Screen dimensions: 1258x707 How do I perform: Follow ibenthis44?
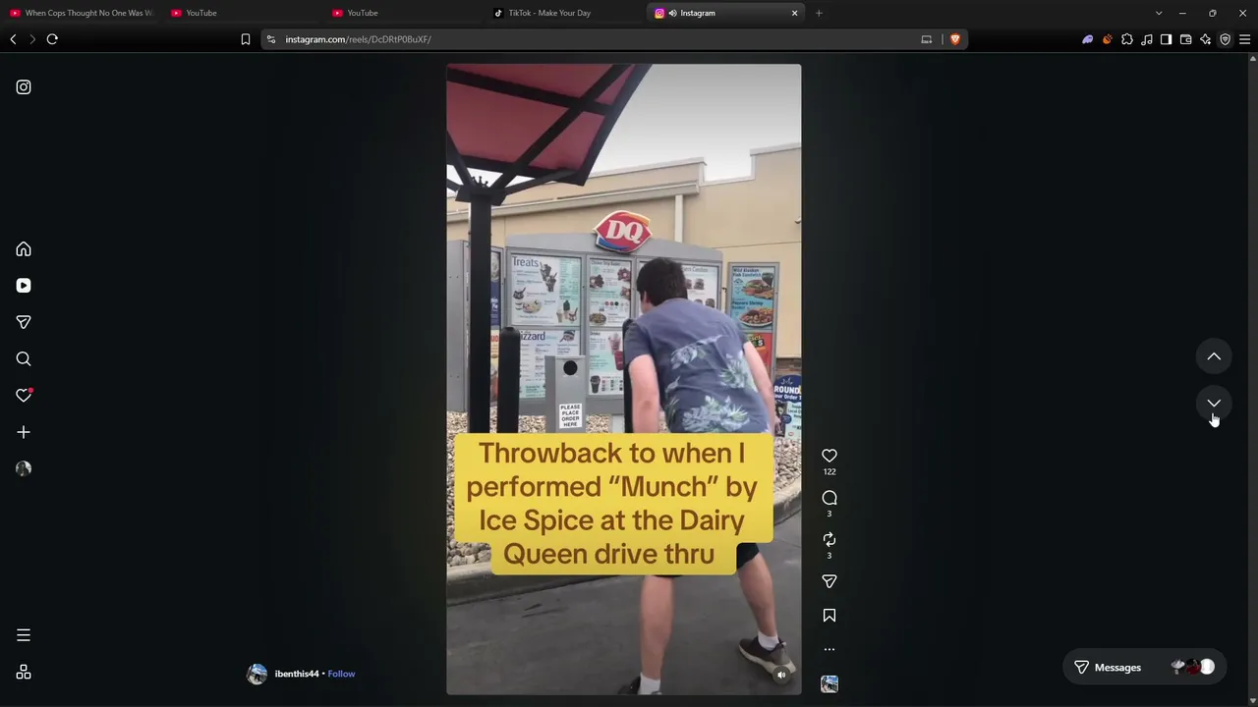(341, 674)
